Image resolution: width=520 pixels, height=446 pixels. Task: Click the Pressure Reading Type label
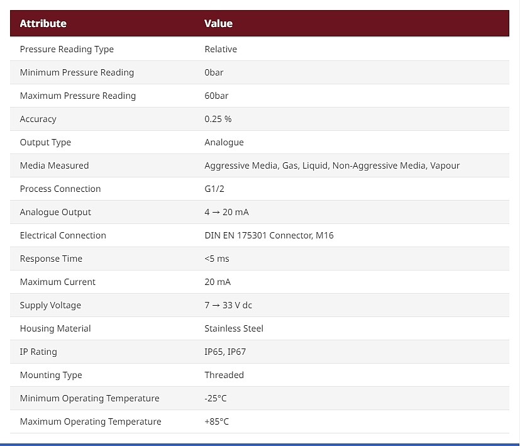pyautogui.click(x=67, y=49)
